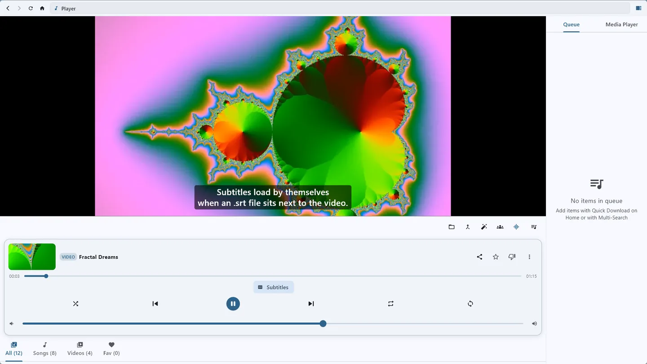This screenshot has height=364, width=647.
Task: Click the fractal video display
Action: tap(273, 116)
